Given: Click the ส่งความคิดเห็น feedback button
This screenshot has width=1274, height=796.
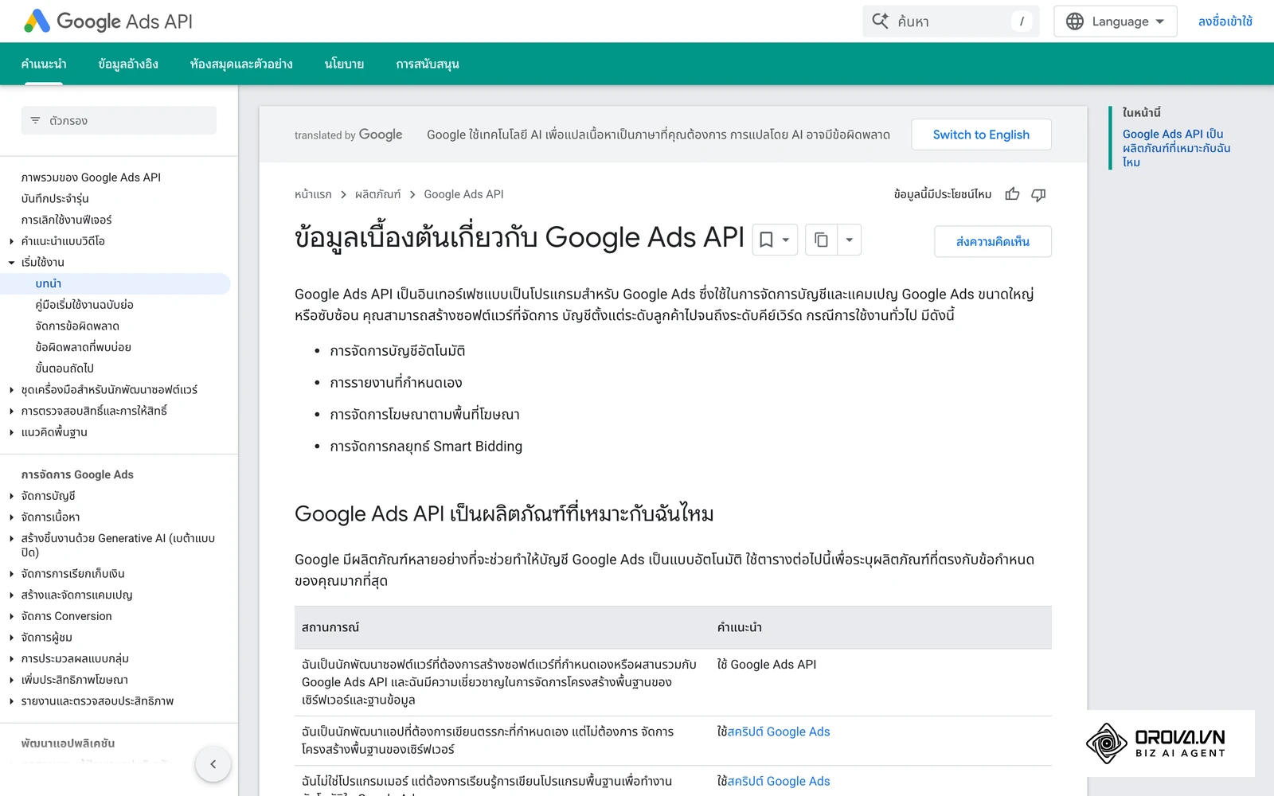Looking at the screenshot, I should point(993,241).
